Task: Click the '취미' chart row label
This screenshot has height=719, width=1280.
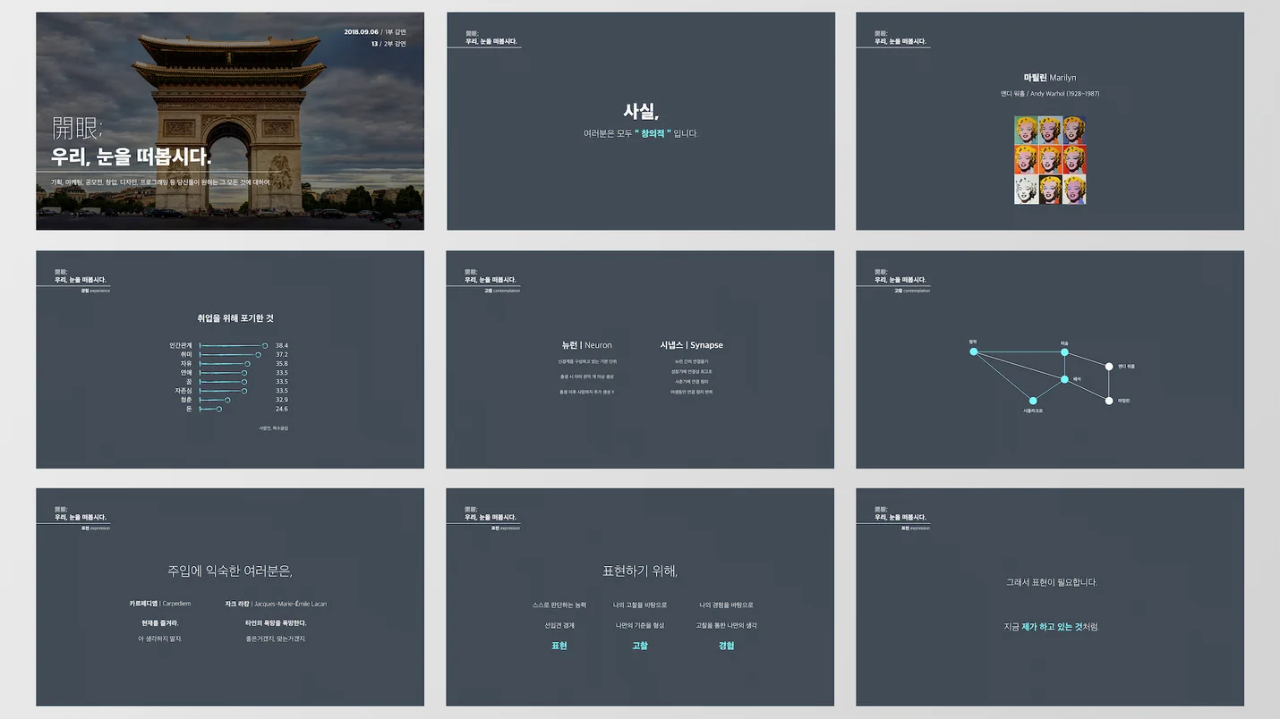Action: pos(187,354)
